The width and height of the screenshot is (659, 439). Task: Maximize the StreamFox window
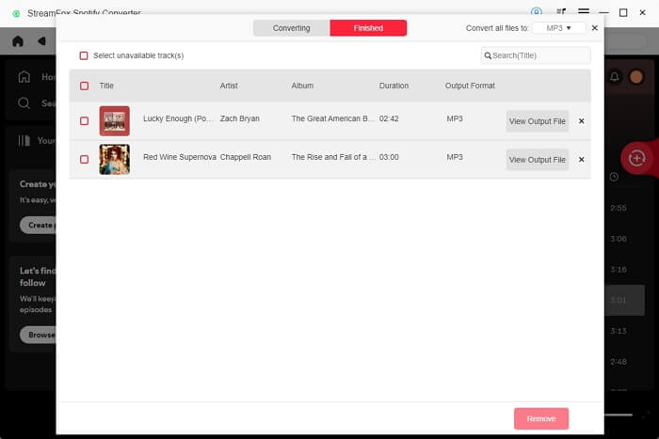623,12
